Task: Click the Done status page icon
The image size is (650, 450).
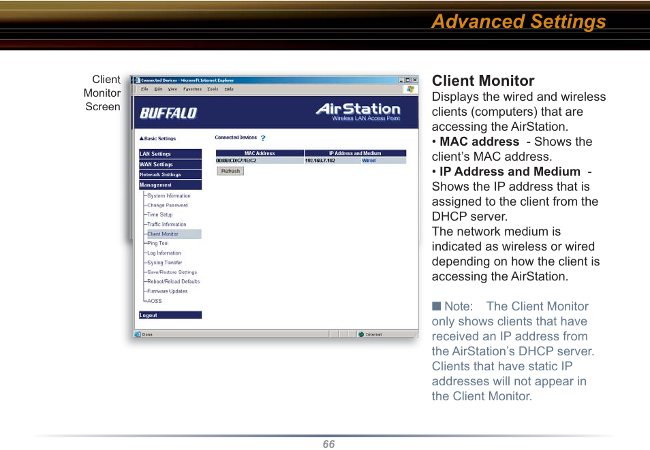Action: pyautogui.click(x=138, y=334)
